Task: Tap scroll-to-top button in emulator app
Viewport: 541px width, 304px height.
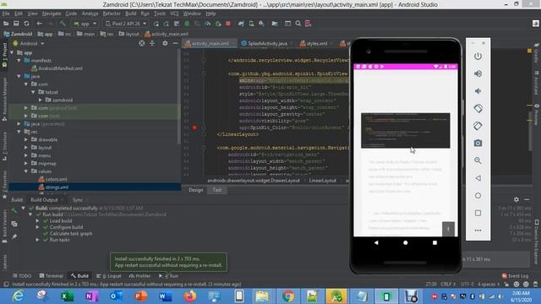Action: [448, 229]
